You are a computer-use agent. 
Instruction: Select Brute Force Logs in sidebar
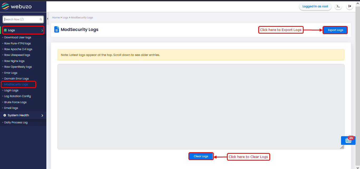point(15,102)
